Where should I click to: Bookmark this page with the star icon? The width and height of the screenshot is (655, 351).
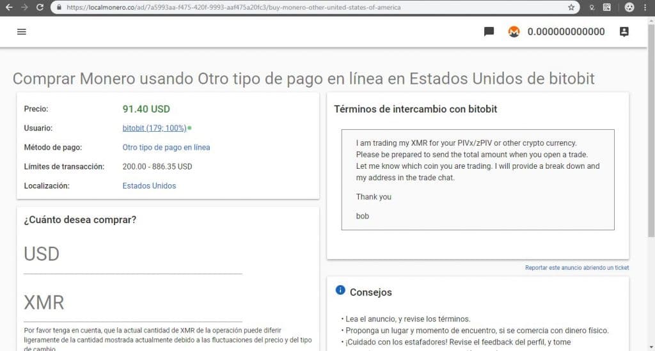tap(571, 7)
